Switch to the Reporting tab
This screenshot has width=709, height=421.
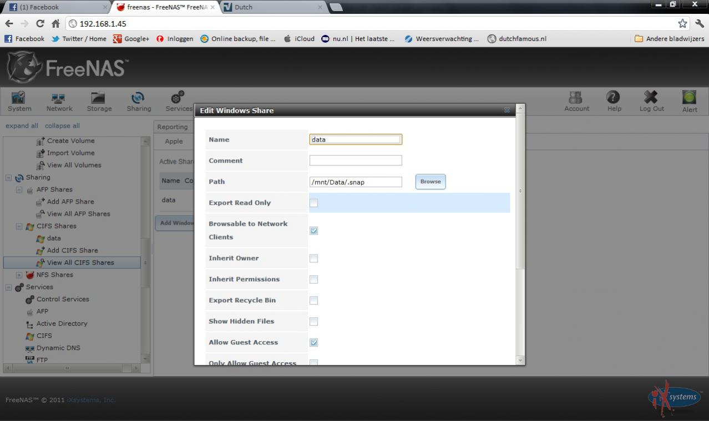173,127
